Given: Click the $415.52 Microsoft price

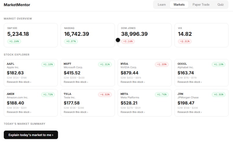Looking at the screenshot, I should [x=72, y=73].
